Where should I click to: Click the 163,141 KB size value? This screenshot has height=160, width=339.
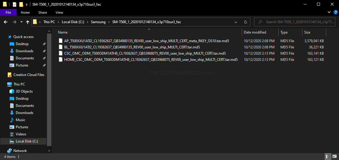315,53
